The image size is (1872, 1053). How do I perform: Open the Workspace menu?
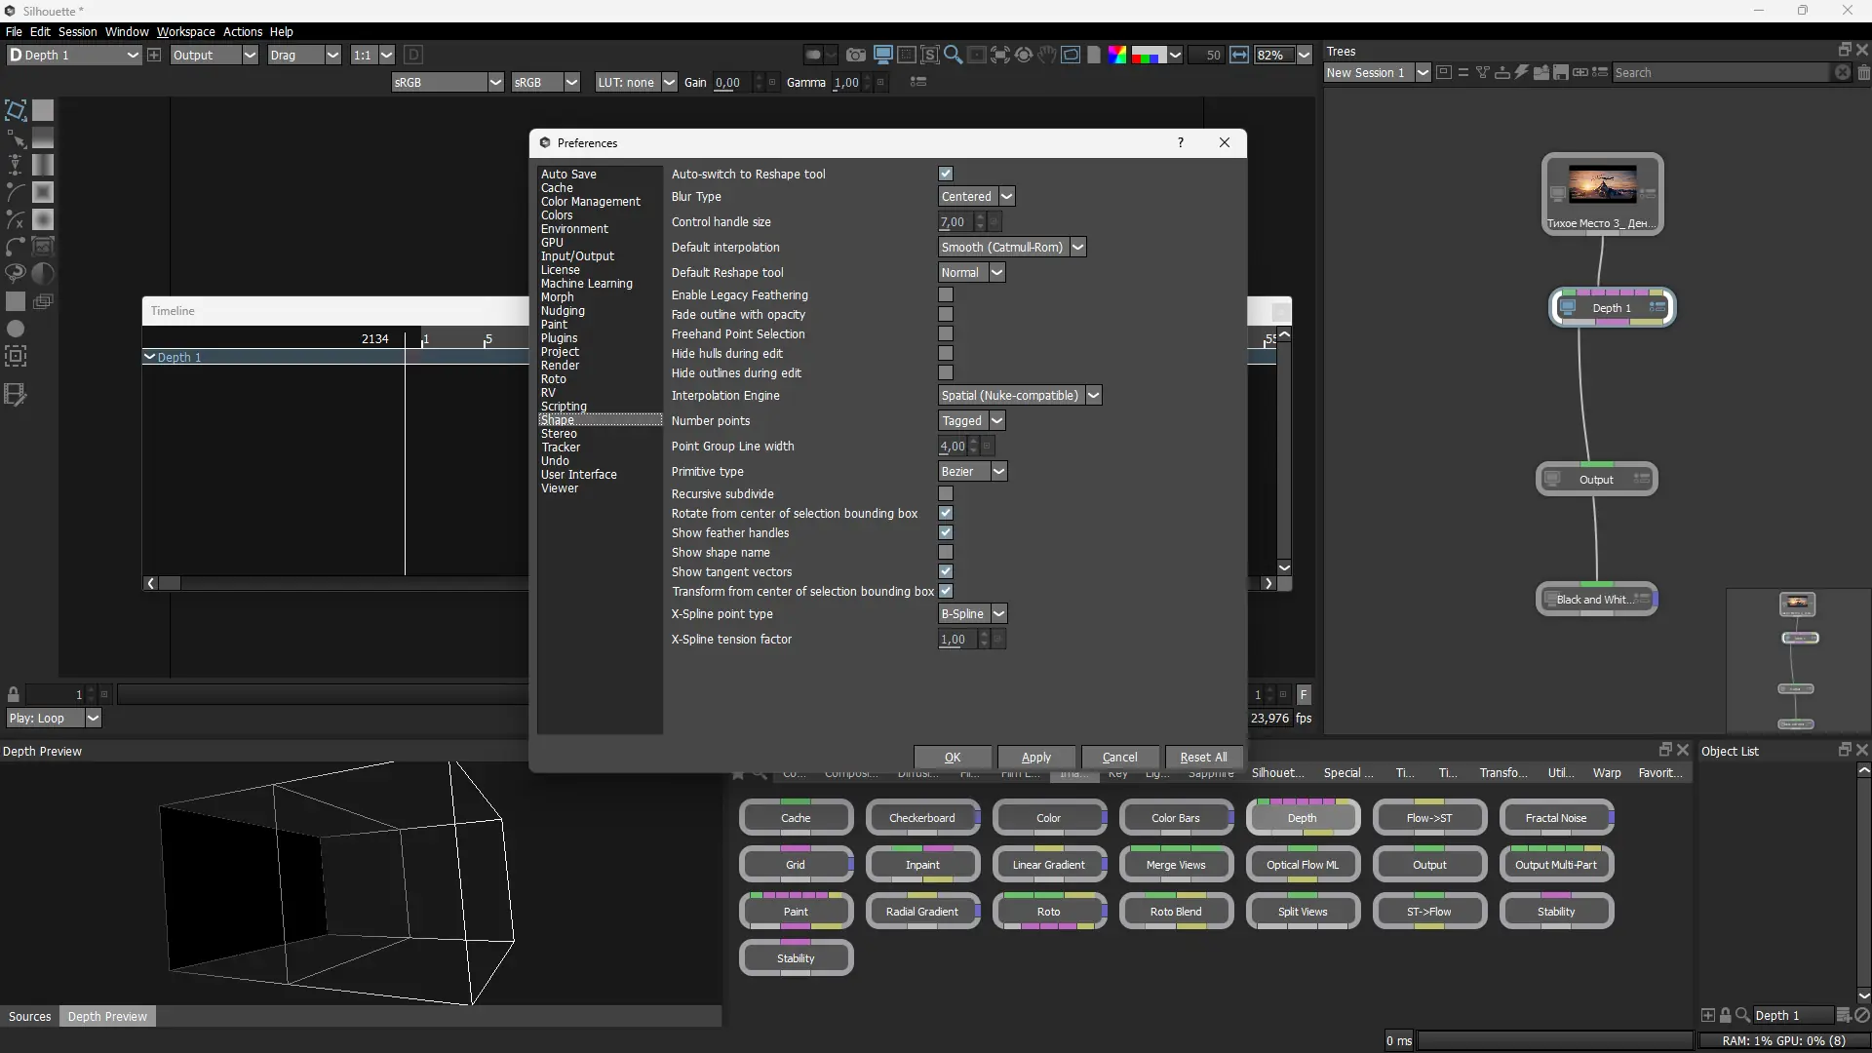(185, 32)
